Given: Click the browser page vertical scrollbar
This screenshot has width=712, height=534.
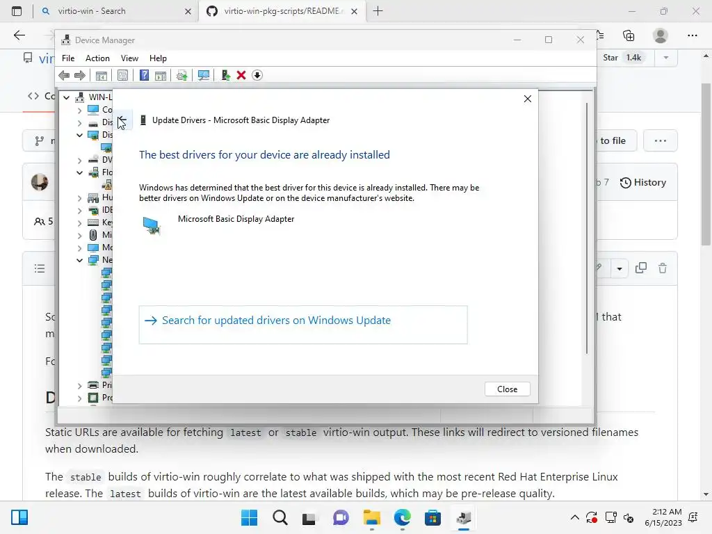Looking at the screenshot, I should (705, 164).
